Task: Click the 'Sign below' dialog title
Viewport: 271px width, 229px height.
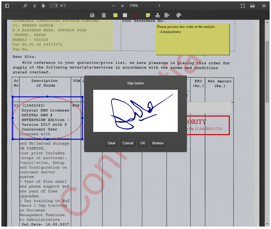Action: 135,83
